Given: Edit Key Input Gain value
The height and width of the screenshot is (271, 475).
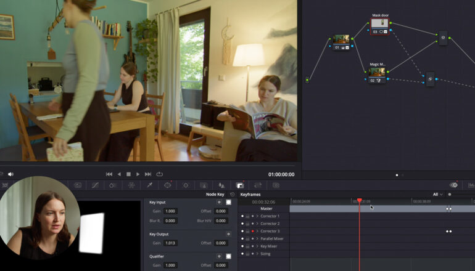Looking at the screenshot, I should pos(170,211).
